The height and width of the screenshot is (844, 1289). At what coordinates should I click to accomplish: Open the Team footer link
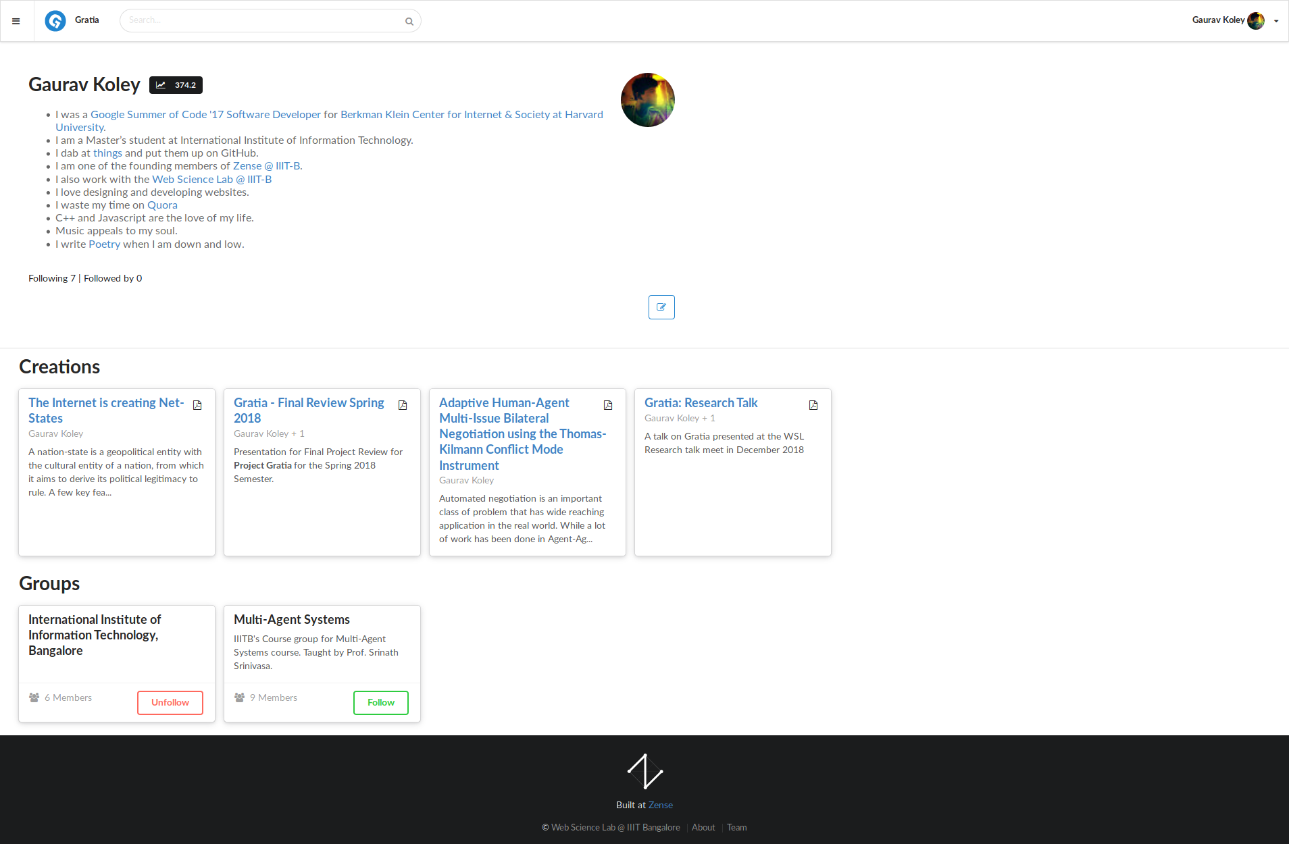click(x=737, y=828)
